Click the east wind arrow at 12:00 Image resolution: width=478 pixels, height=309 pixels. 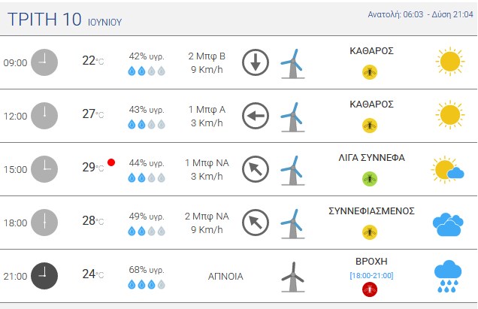pyautogui.click(x=256, y=116)
